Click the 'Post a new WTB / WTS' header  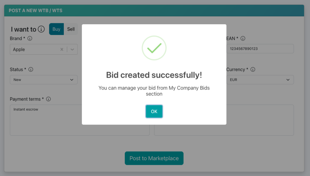(35, 11)
